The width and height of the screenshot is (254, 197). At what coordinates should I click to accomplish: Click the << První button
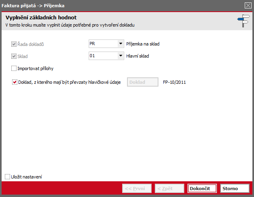[x=137, y=189]
